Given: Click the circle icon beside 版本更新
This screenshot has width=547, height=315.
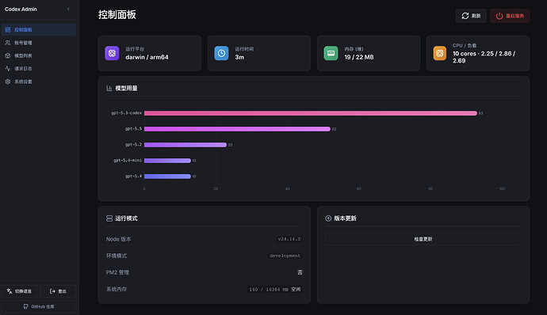Looking at the screenshot, I should click(x=328, y=218).
